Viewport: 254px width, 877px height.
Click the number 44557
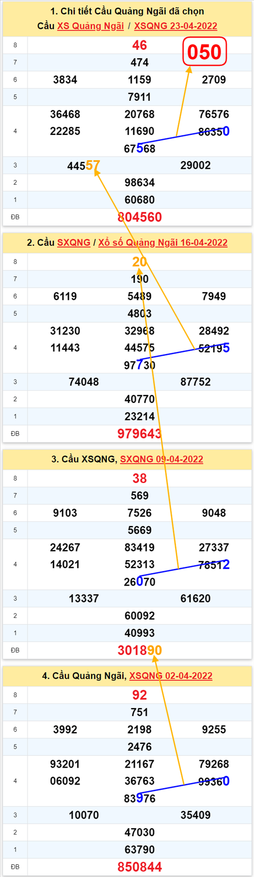[x=84, y=166]
